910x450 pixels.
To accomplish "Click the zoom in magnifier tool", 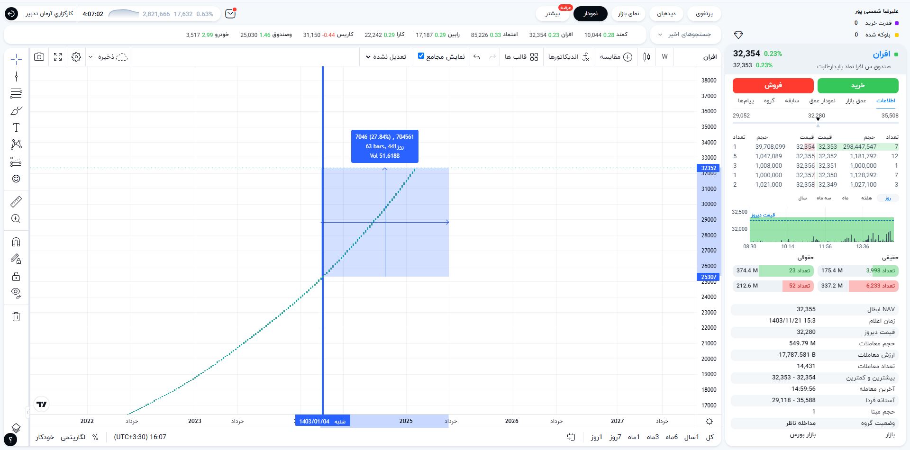I will [x=16, y=219].
